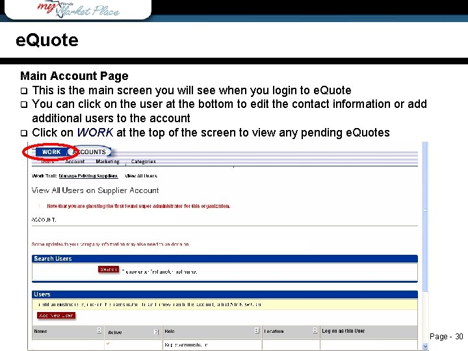Click the Log on as this User header
The image size is (468, 351).
tap(343, 331)
